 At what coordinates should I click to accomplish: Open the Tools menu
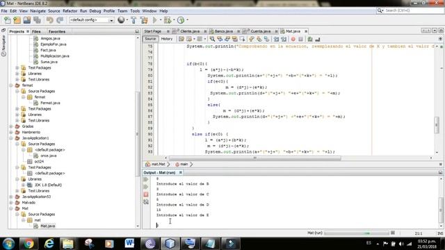tap(135, 11)
